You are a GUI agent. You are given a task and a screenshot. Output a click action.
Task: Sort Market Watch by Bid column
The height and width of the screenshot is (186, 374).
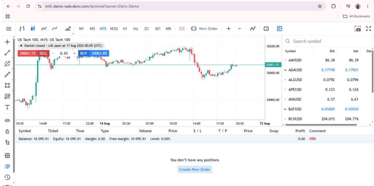[332, 51]
